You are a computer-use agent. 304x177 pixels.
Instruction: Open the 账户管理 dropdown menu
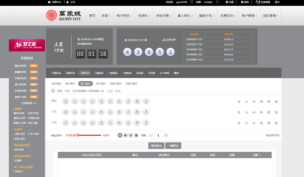249,16
